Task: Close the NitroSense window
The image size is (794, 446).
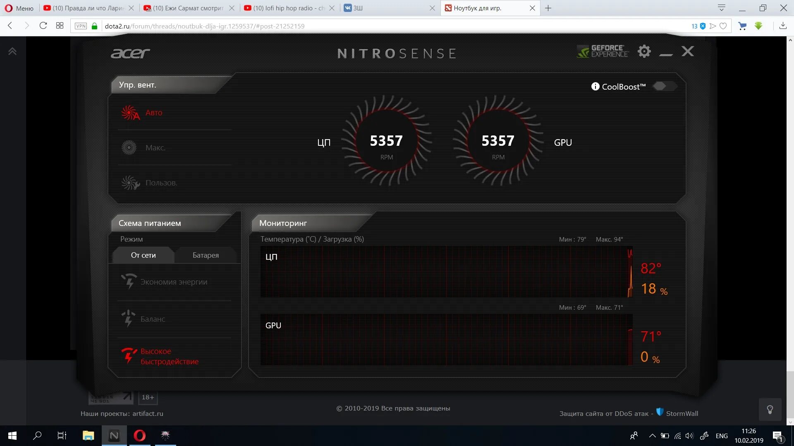Action: tap(688, 51)
